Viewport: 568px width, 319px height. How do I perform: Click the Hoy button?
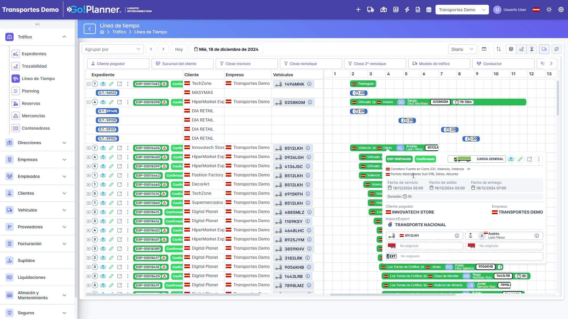(179, 49)
